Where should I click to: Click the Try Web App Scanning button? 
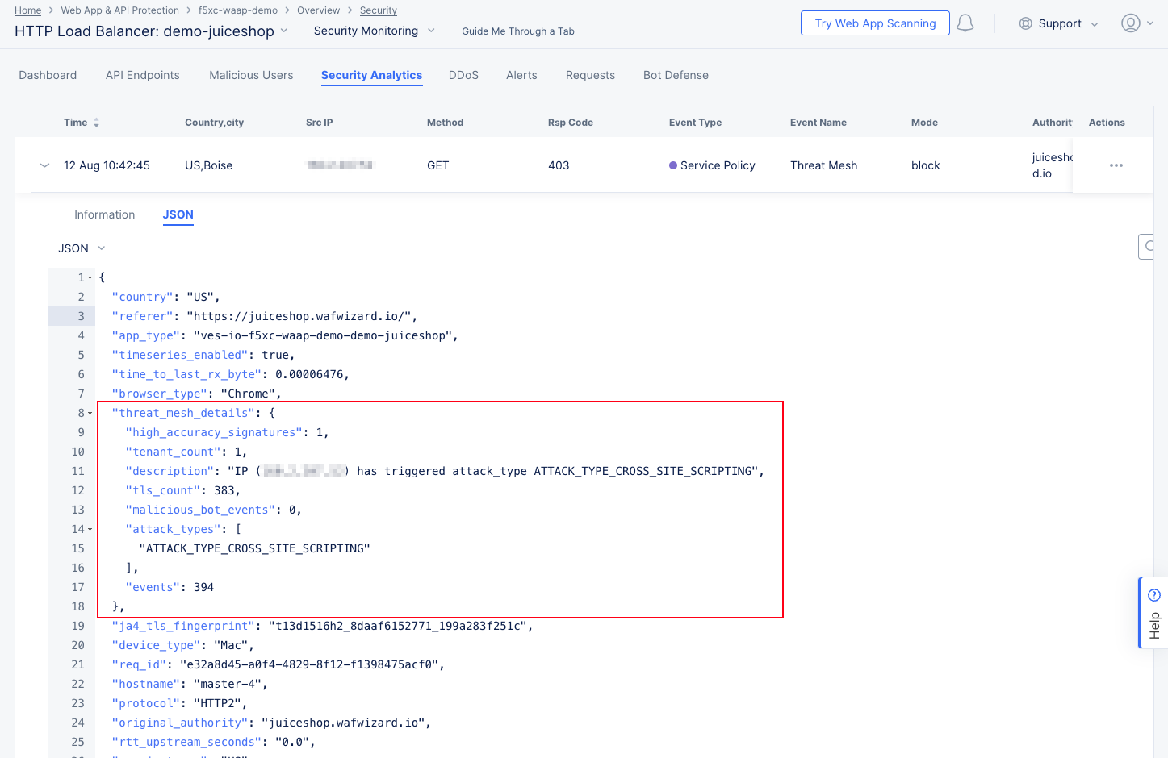(875, 23)
